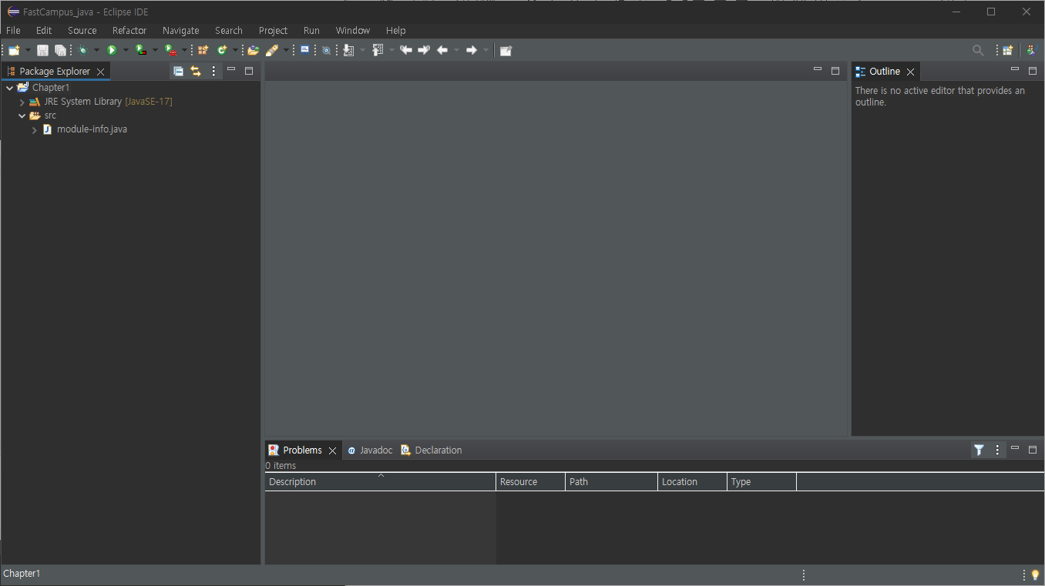Click the Coverage launch icon
This screenshot has height=586, width=1045.
141,50
